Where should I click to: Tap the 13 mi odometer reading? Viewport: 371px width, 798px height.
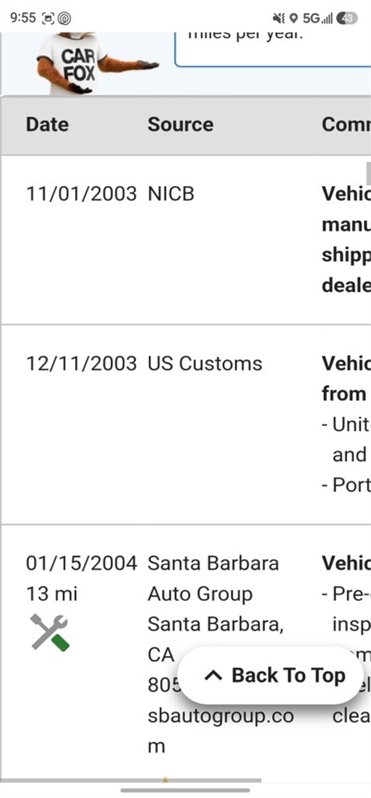click(51, 594)
